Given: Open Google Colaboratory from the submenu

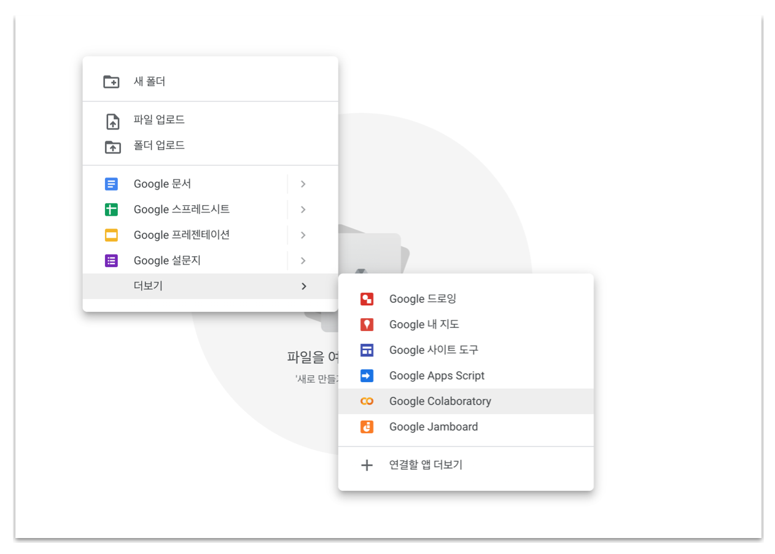Looking at the screenshot, I should (x=465, y=401).
